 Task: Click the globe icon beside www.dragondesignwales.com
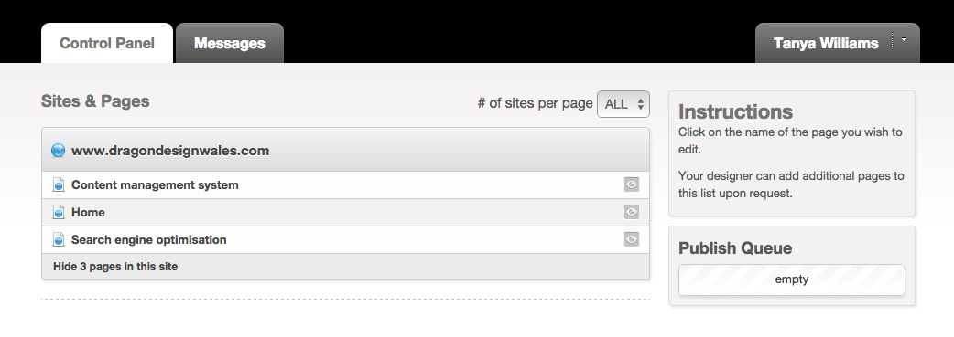point(58,151)
